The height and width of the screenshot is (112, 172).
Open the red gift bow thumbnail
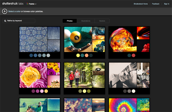coord(143,46)
